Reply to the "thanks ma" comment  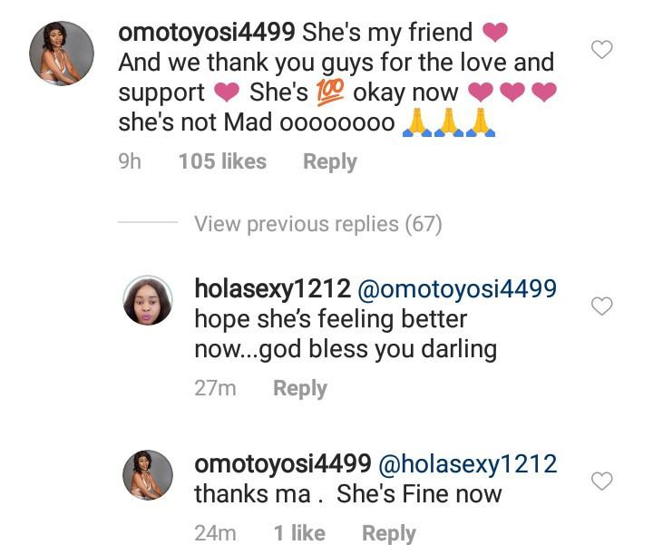pos(388,533)
